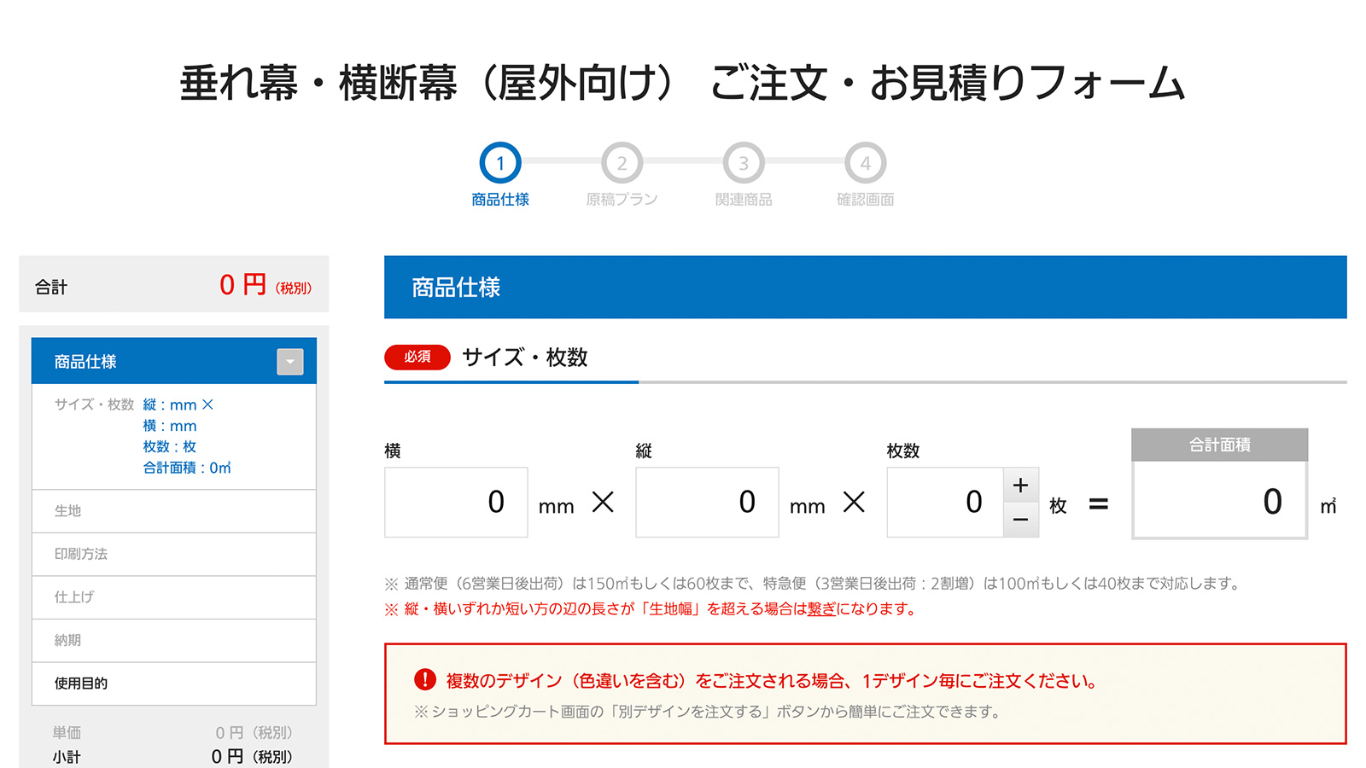Image resolution: width=1366 pixels, height=768 pixels.
Task: Select 生地 in the sidebar
Action: pyautogui.click(x=173, y=511)
